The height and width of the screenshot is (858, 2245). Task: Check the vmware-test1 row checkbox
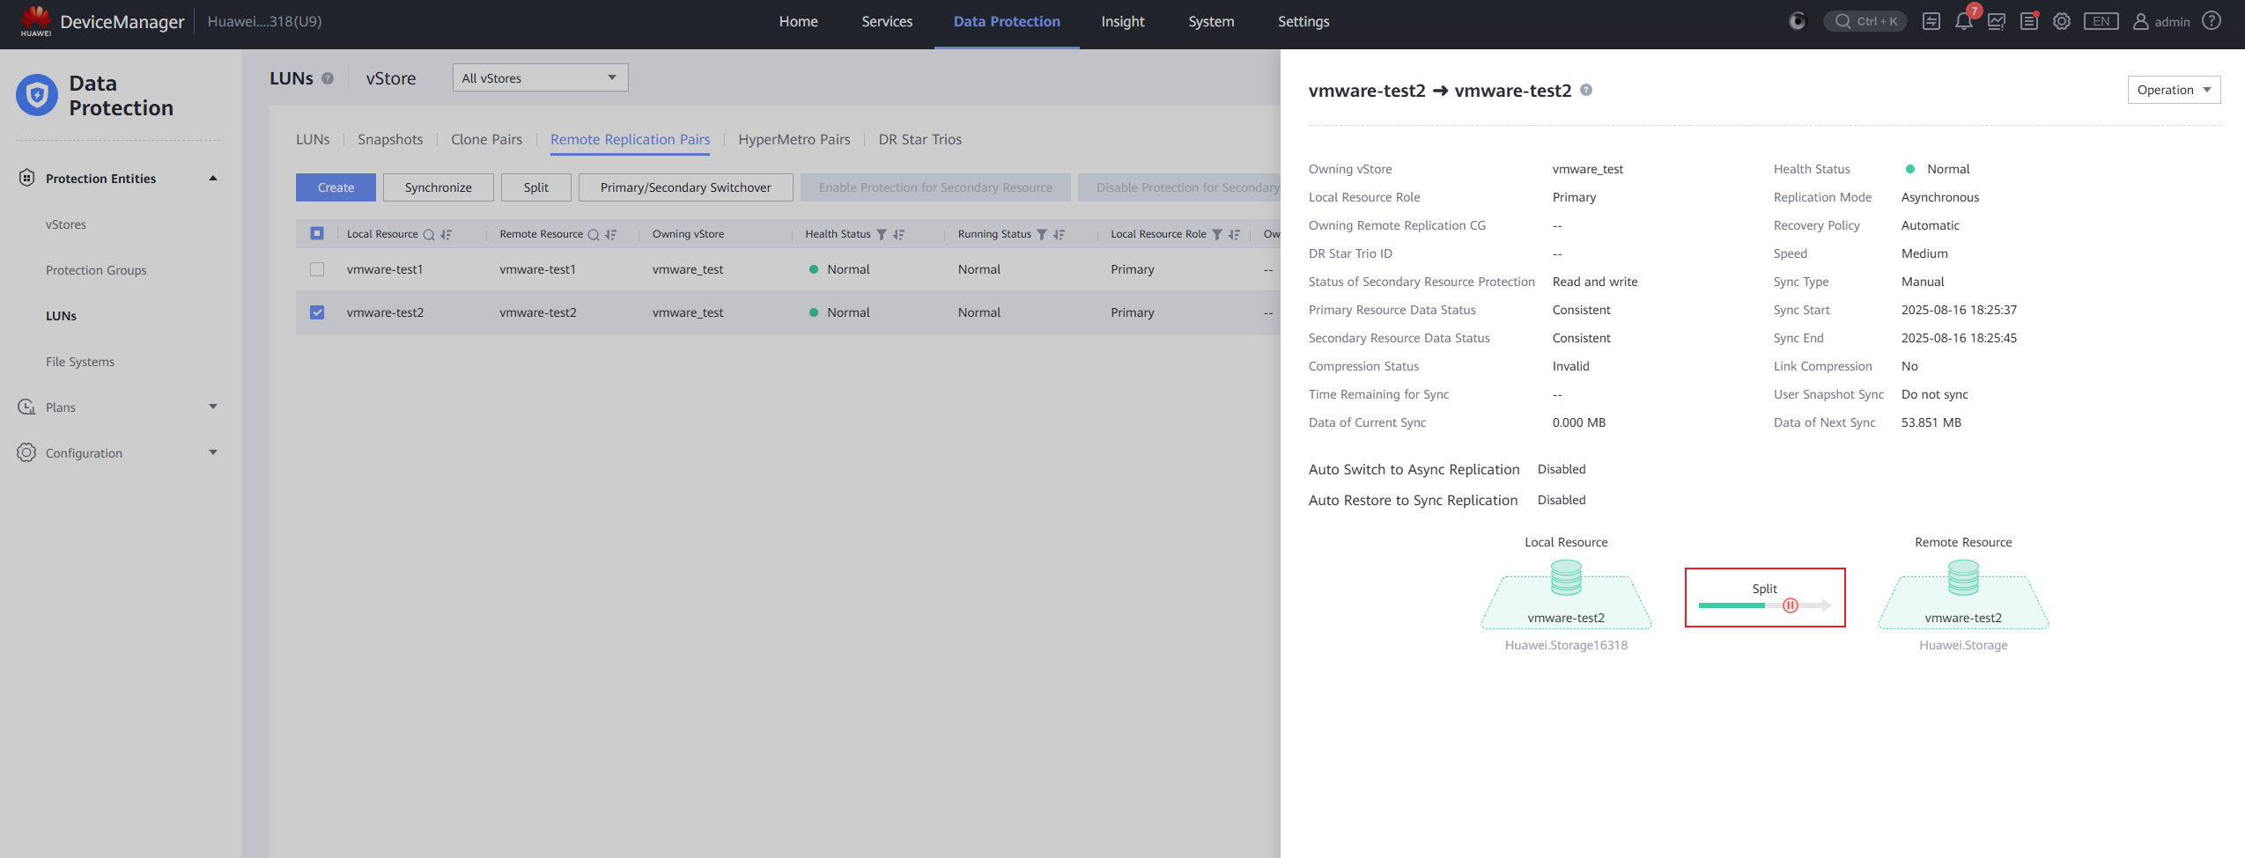tap(317, 269)
